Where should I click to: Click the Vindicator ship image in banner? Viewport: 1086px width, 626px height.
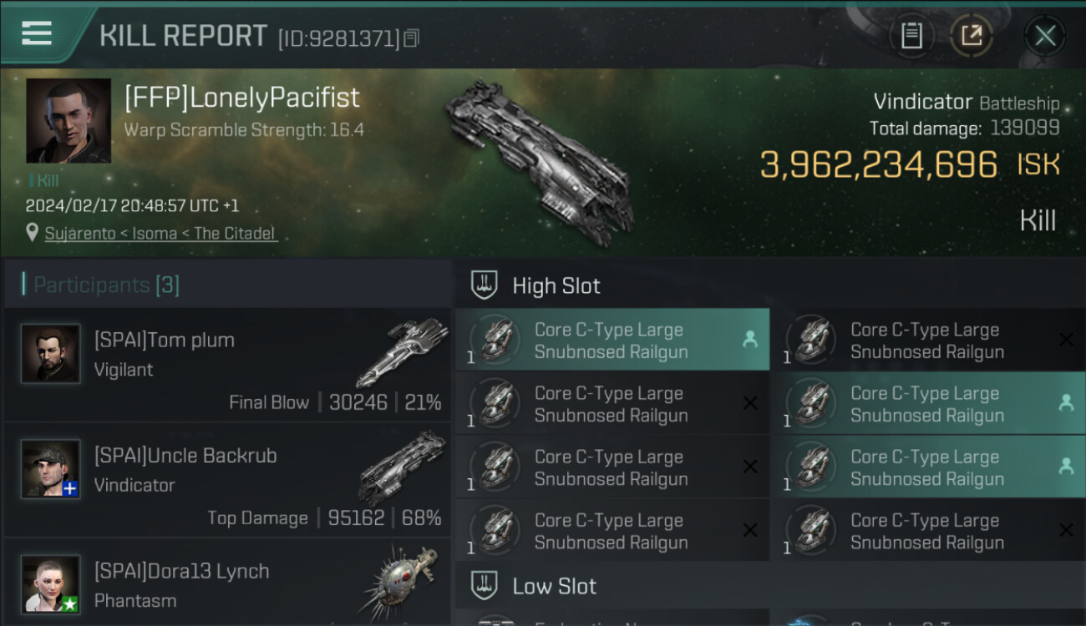pos(539,155)
